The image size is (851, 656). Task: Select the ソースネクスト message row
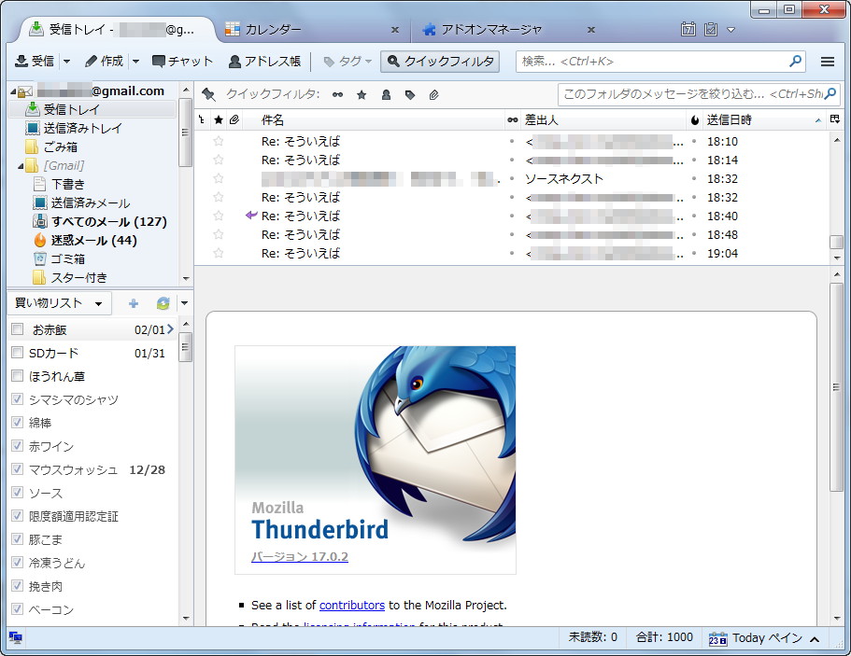coord(513,179)
